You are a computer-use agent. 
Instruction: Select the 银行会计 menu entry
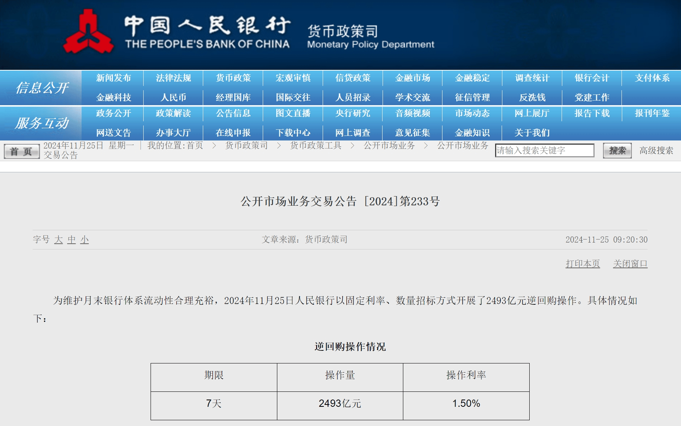(x=592, y=78)
